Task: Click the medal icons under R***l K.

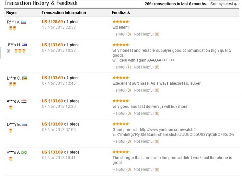Action: [12, 28]
